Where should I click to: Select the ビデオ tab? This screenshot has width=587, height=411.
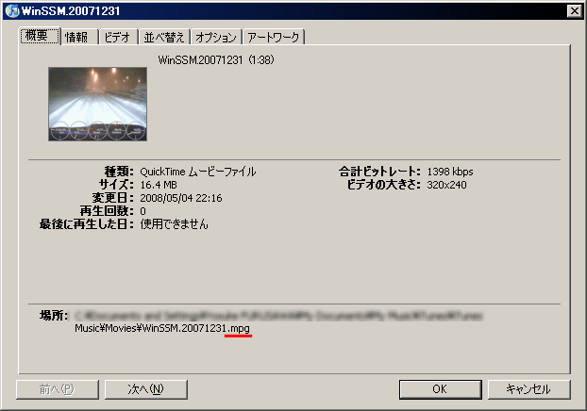[x=116, y=38]
